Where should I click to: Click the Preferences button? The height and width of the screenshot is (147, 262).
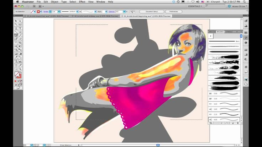[x=174, y=11]
